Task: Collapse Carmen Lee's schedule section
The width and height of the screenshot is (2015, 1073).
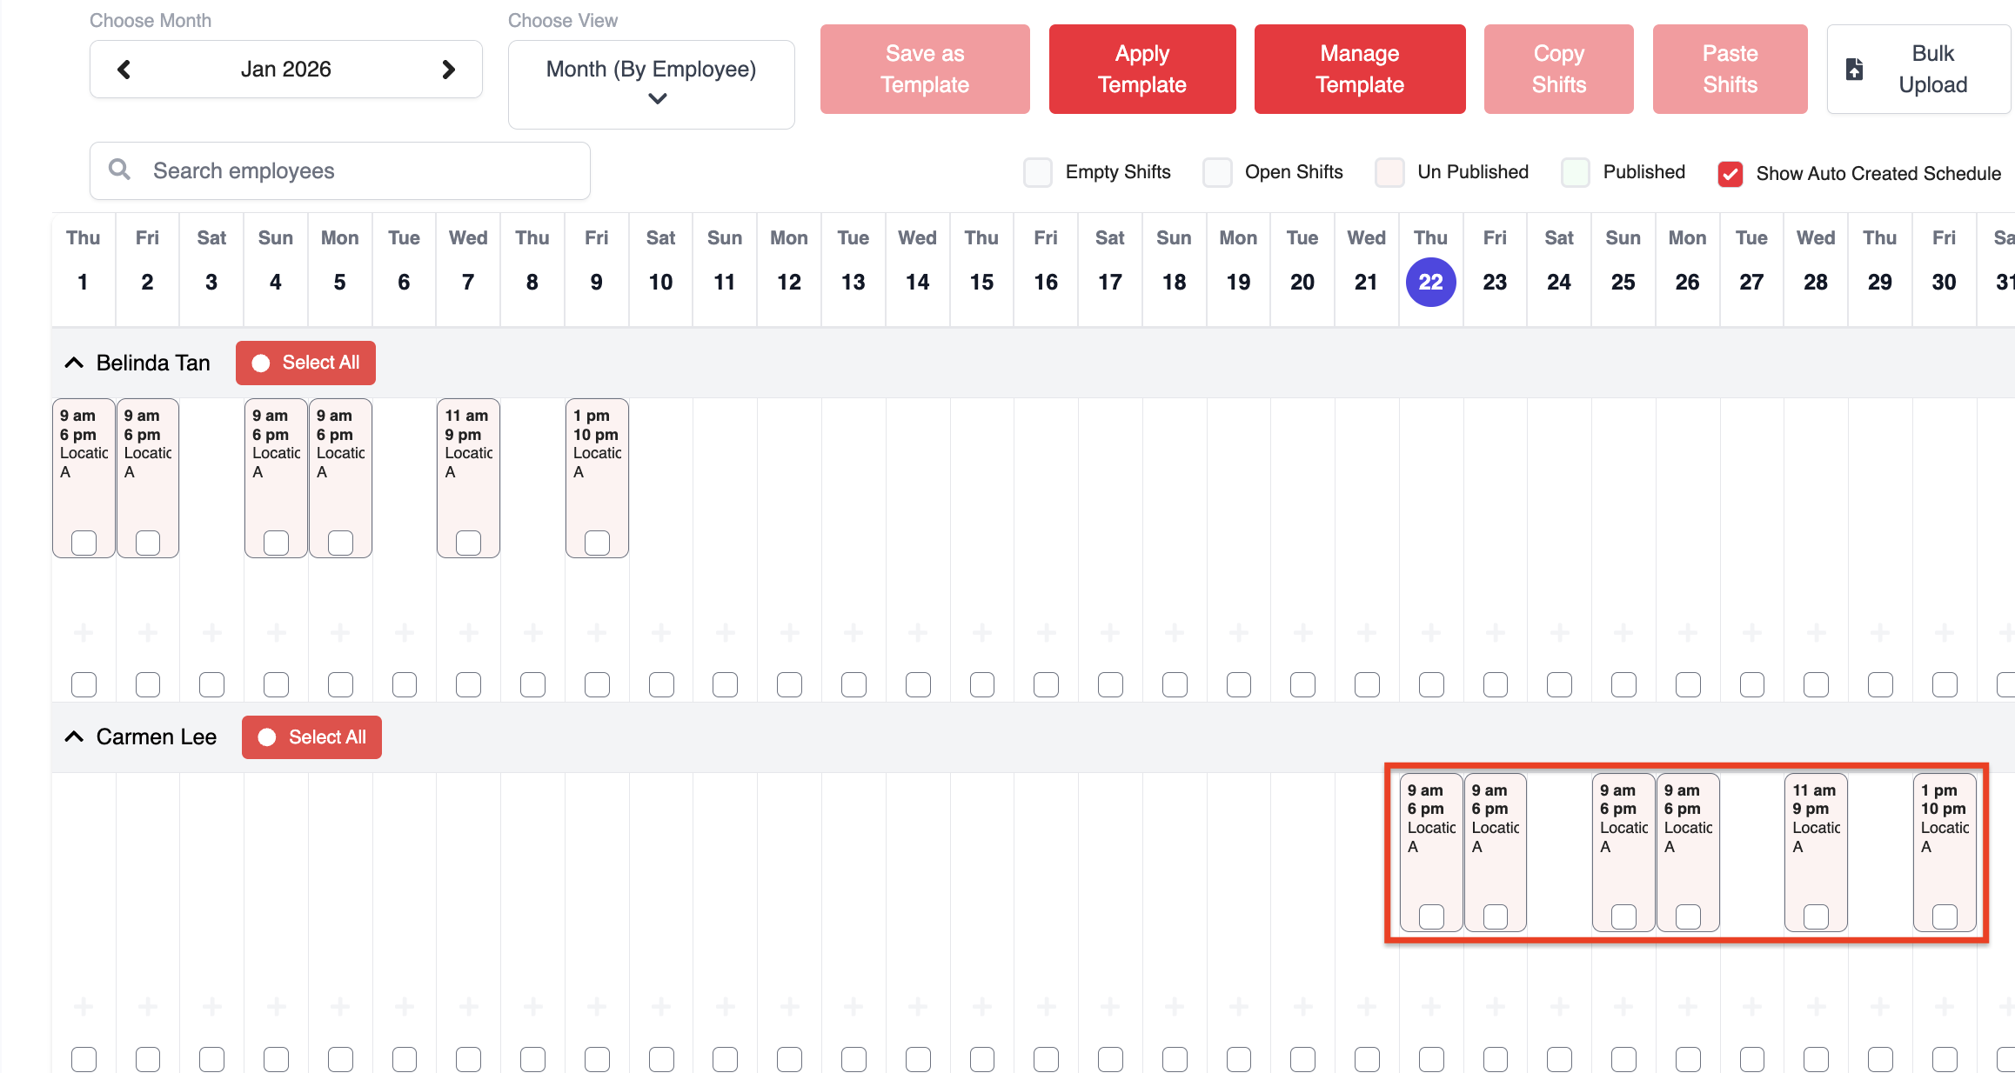Action: (x=75, y=737)
